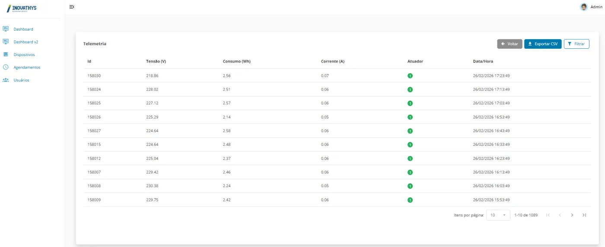The image size is (605, 247).
Task: Click the Admin username label
Action: coord(596,7)
